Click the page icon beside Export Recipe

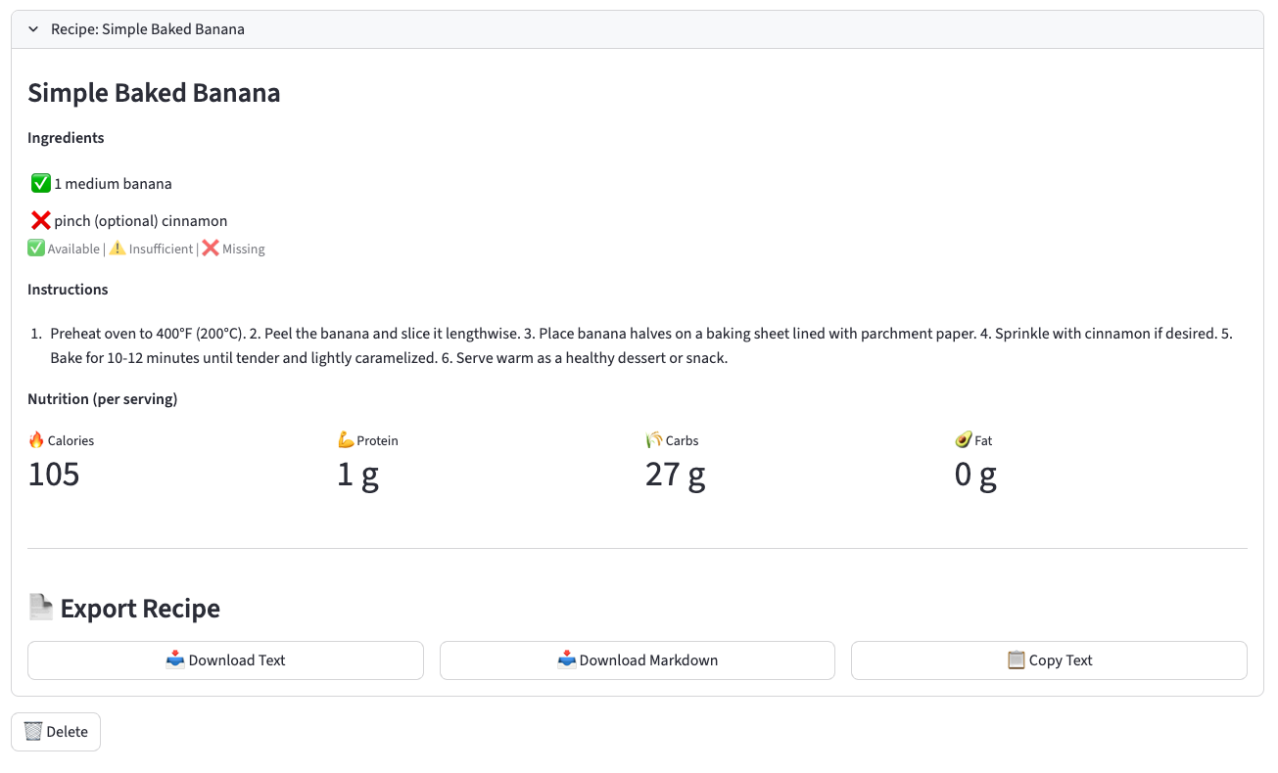click(x=40, y=608)
